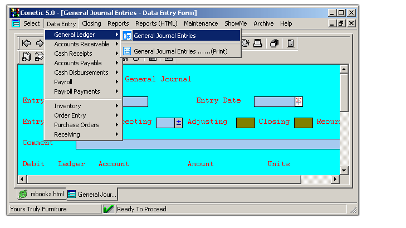406x228 pixels.
Task: Click the Correcting field spinner arrows
Action: point(179,123)
